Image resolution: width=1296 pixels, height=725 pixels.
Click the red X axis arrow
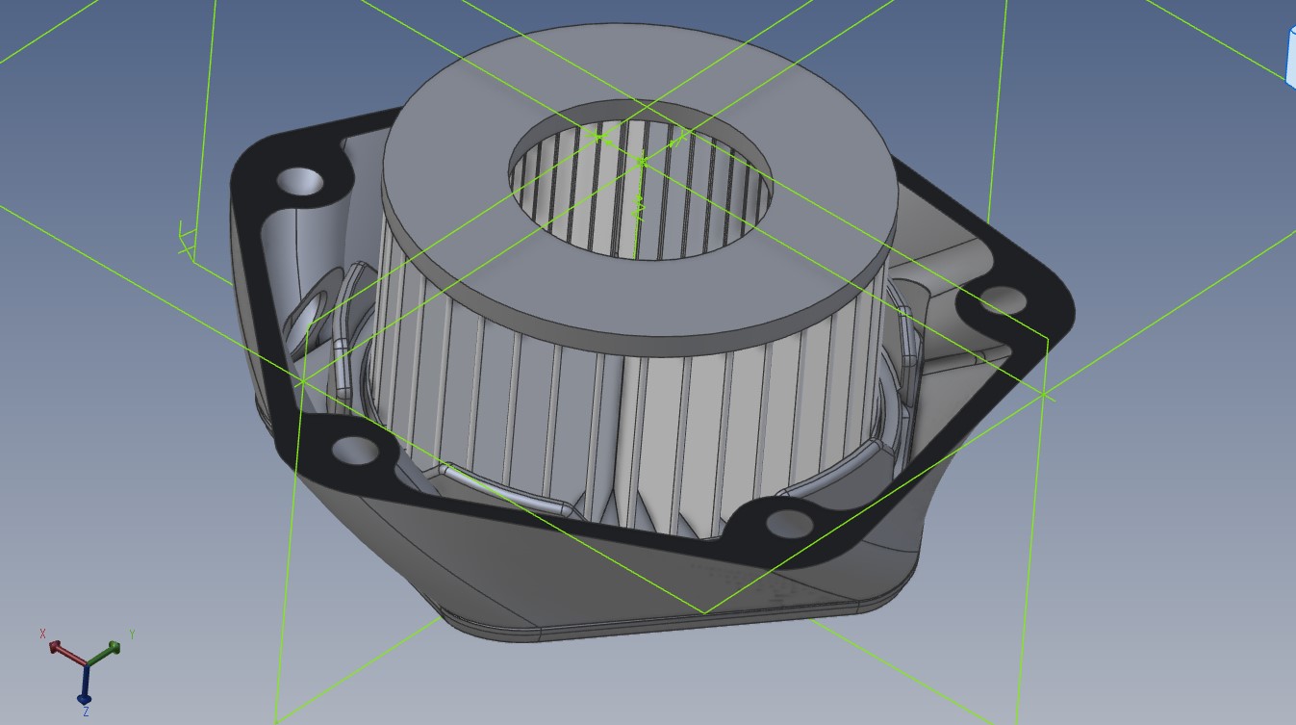pos(64,652)
